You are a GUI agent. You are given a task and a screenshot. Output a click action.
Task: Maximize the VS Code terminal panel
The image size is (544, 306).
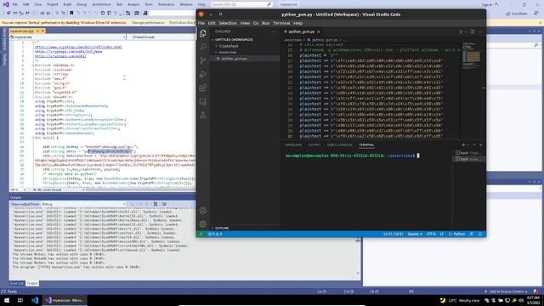click(474, 144)
